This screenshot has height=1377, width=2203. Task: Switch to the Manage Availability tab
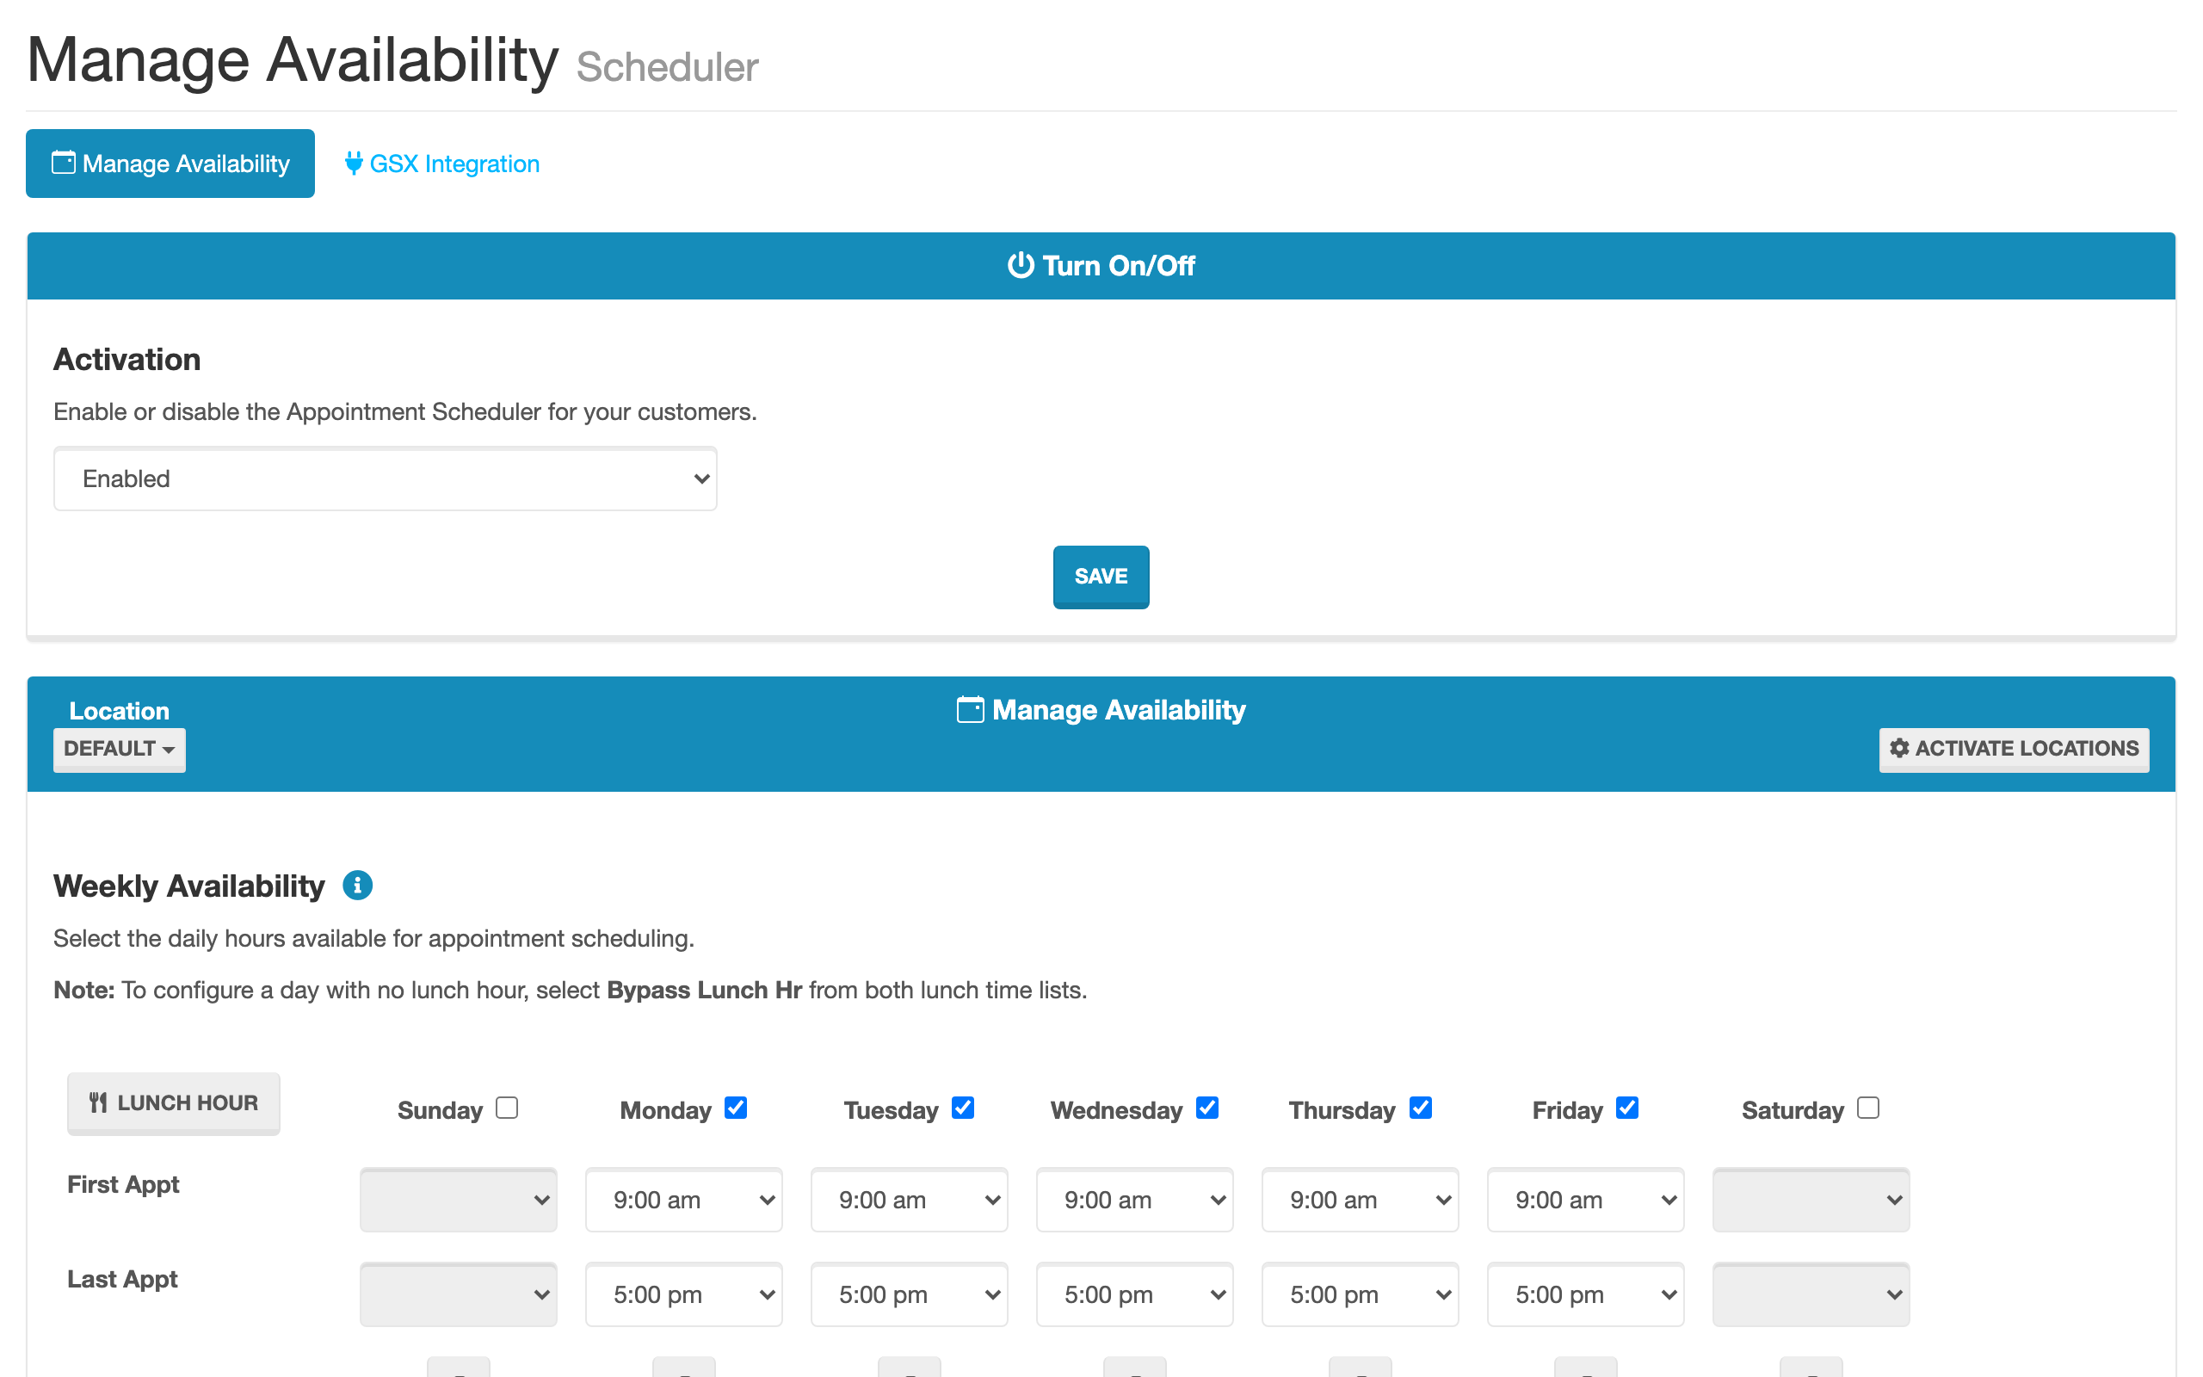170,164
